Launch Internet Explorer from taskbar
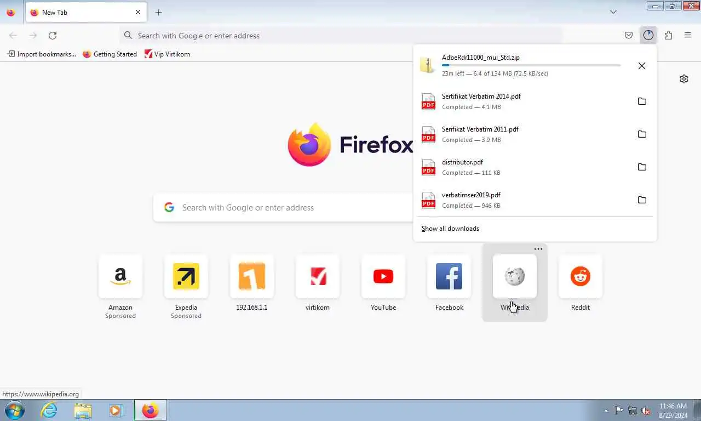This screenshot has height=421, width=701. (x=49, y=410)
